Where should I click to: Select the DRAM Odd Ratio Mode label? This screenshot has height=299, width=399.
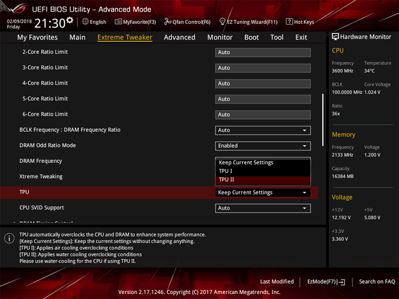(48, 146)
